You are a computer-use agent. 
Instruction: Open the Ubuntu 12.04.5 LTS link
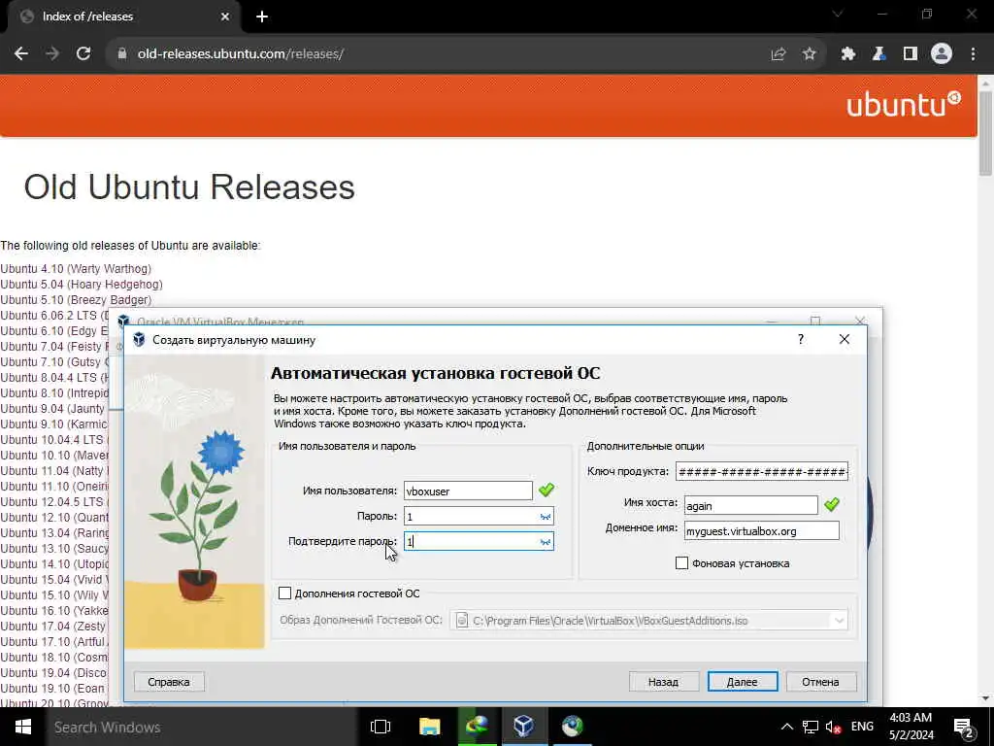54,502
